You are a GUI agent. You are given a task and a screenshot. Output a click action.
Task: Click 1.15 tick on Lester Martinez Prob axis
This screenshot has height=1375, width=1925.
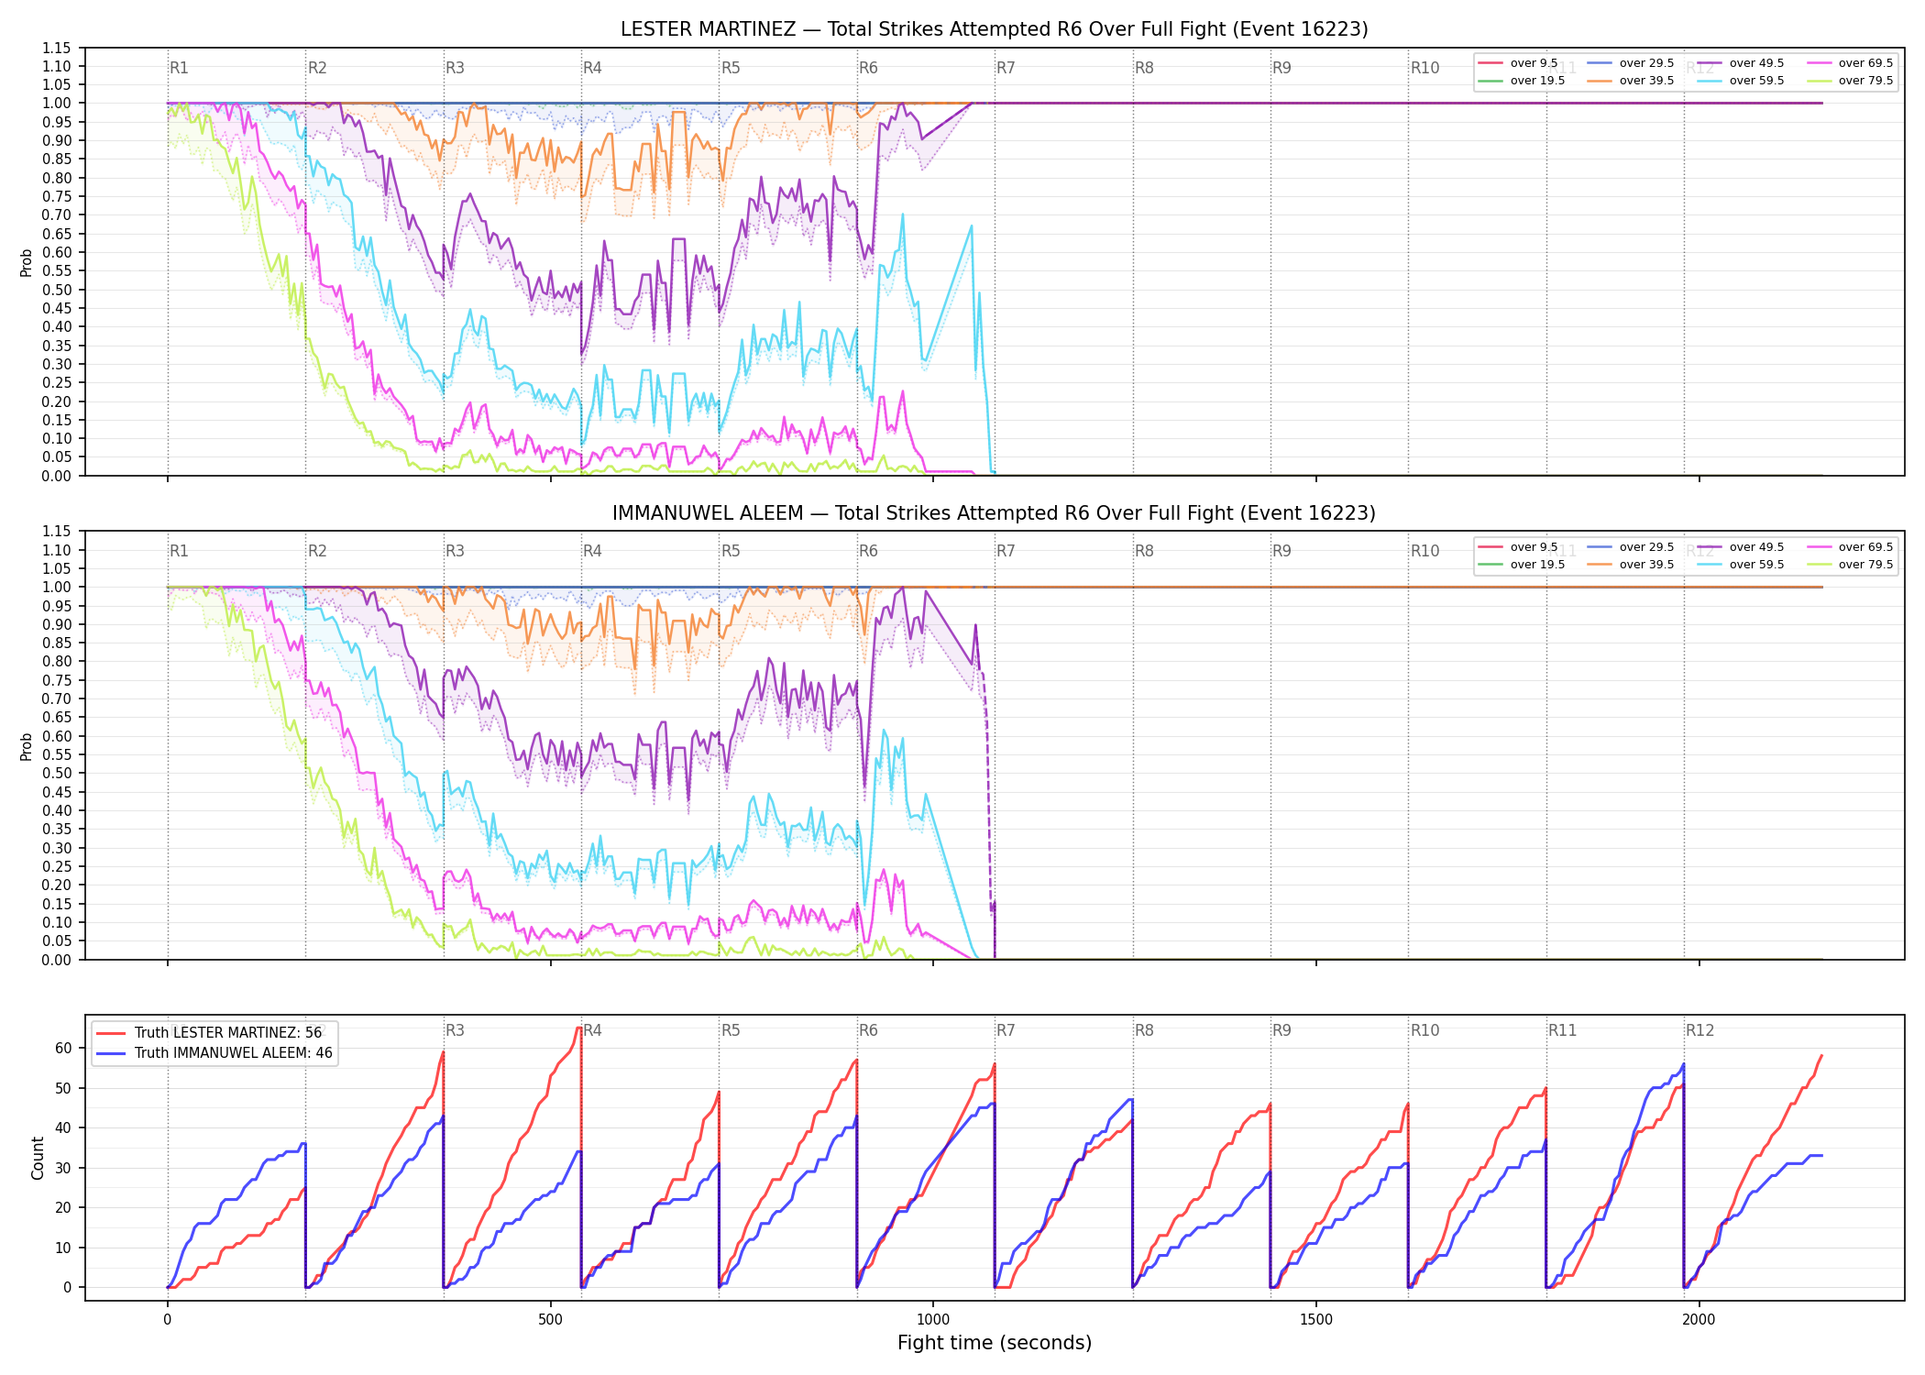pos(57,48)
